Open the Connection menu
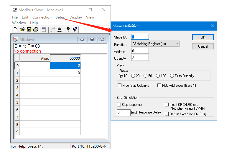The image size is (237, 157). coord(42,17)
